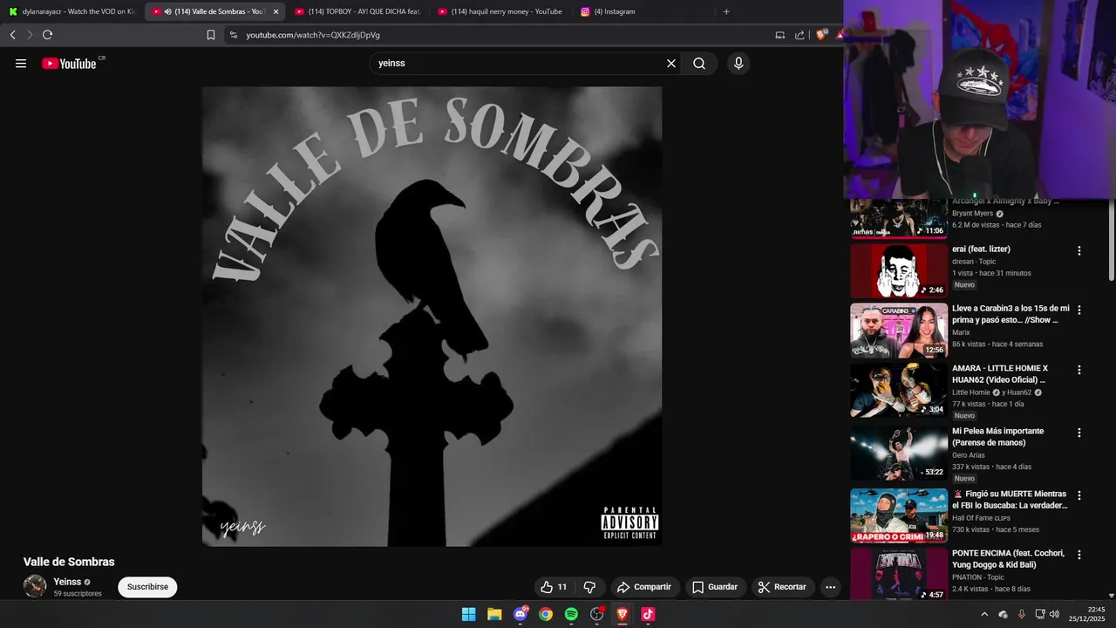Image resolution: width=1116 pixels, height=628 pixels.
Task: Click the Valle de Sombras video player
Action: [432, 317]
